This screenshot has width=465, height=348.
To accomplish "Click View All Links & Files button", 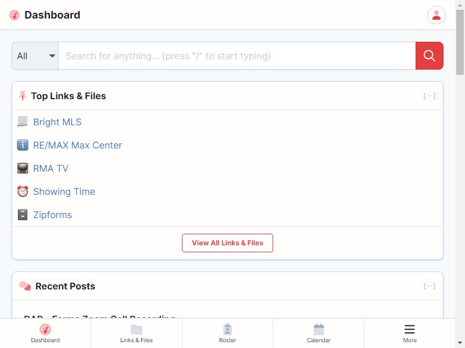I will (227, 243).
